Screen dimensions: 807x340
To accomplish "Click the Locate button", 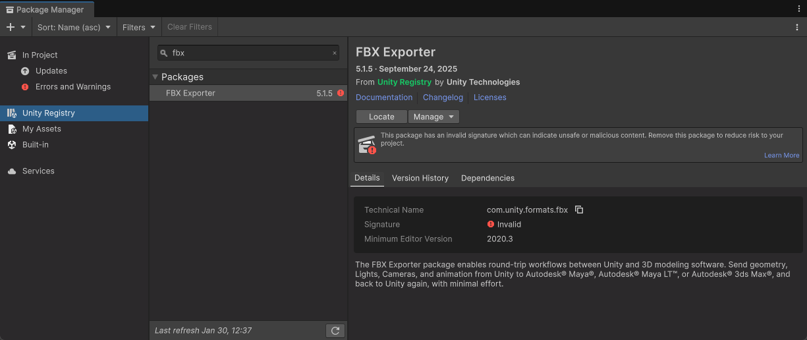I will [381, 117].
